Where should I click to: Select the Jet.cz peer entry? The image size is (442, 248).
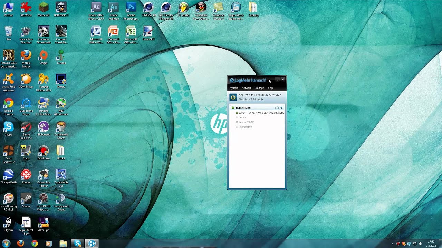[241, 118]
